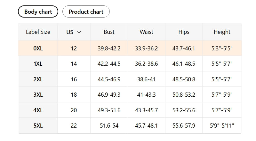
Task: Select the 5XL label size cell
Action: tap(38, 126)
